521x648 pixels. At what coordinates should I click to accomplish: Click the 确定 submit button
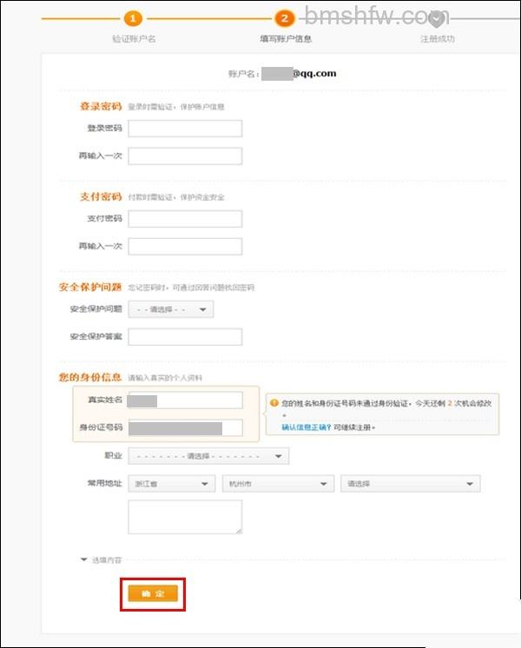153,594
